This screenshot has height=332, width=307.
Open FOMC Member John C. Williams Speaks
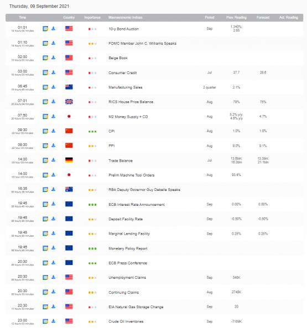142,43
